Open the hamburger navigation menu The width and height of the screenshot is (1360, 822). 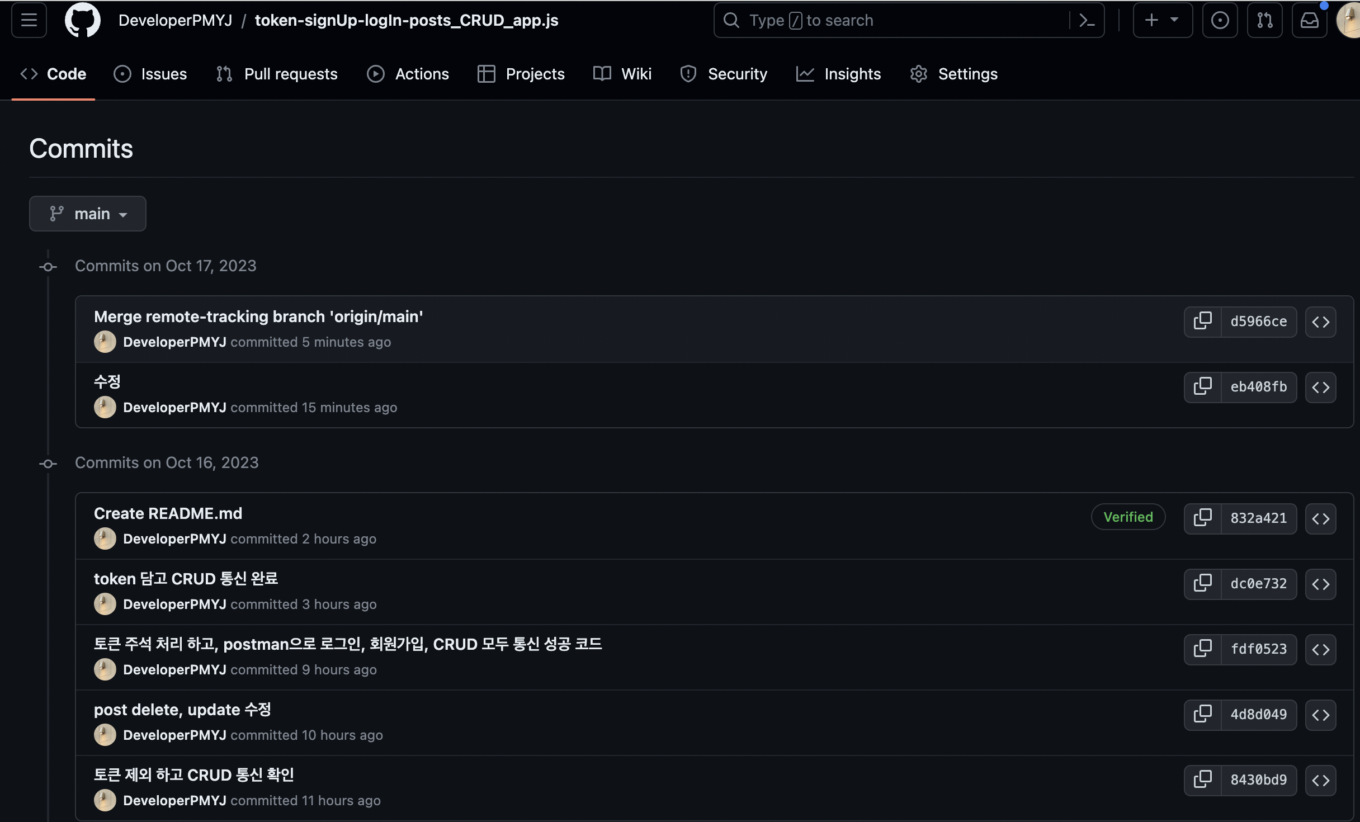(29, 20)
